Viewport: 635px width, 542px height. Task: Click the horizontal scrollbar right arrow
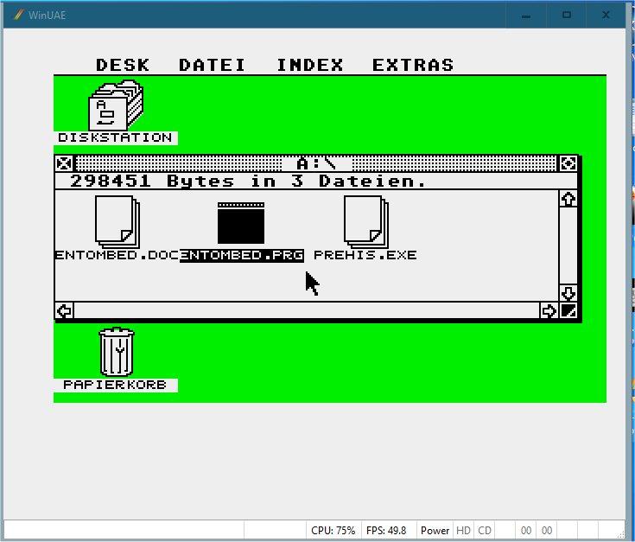coord(549,310)
